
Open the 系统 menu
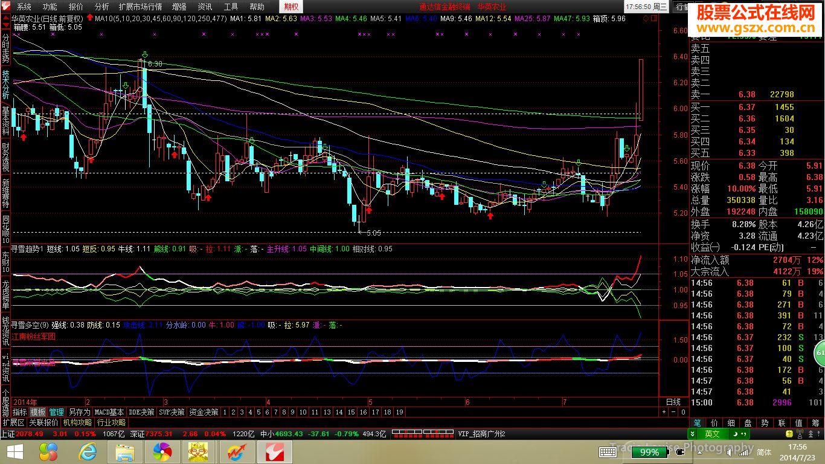coord(24,7)
